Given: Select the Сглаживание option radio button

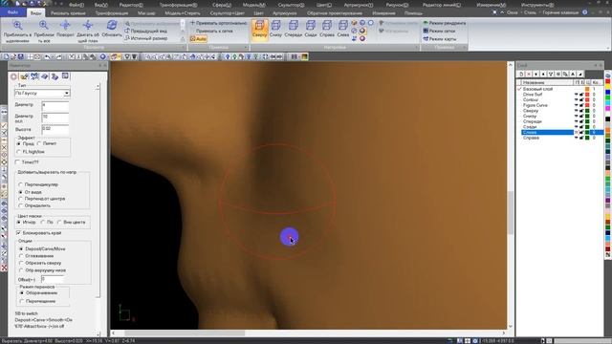Looking at the screenshot, I should (x=21, y=256).
